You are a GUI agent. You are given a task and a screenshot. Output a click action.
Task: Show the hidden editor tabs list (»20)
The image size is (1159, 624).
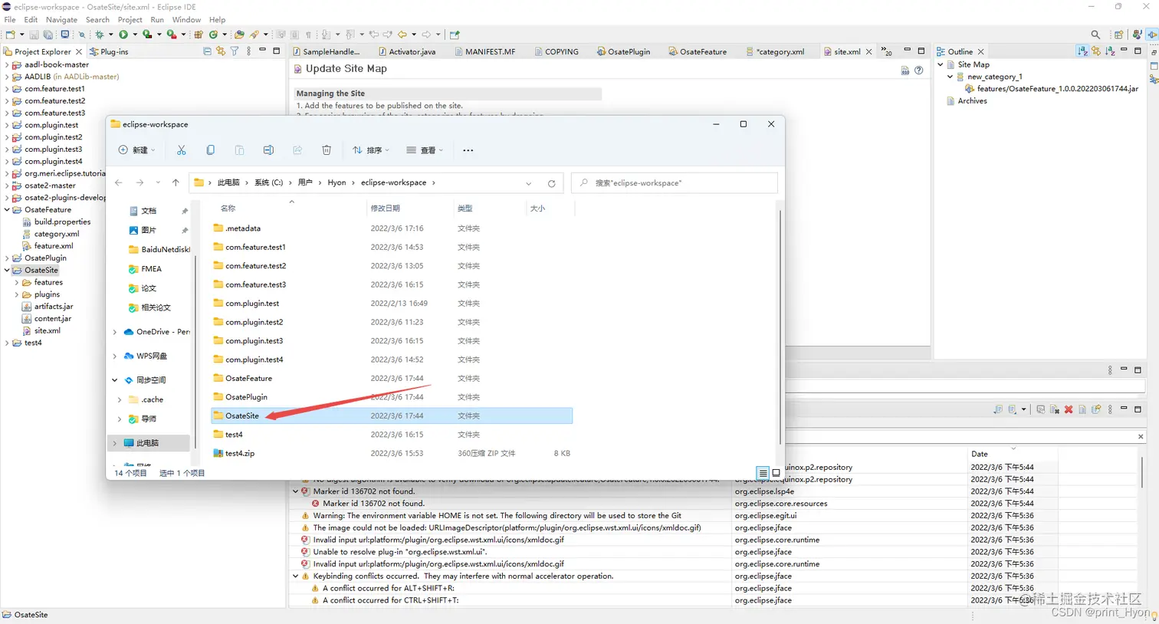coord(887,51)
